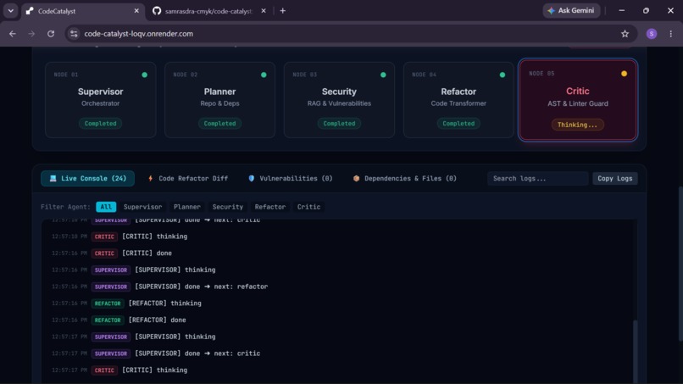This screenshot has height=384, width=683.
Task: Filter logs by Critic agent
Action: [x=308, y=207]
